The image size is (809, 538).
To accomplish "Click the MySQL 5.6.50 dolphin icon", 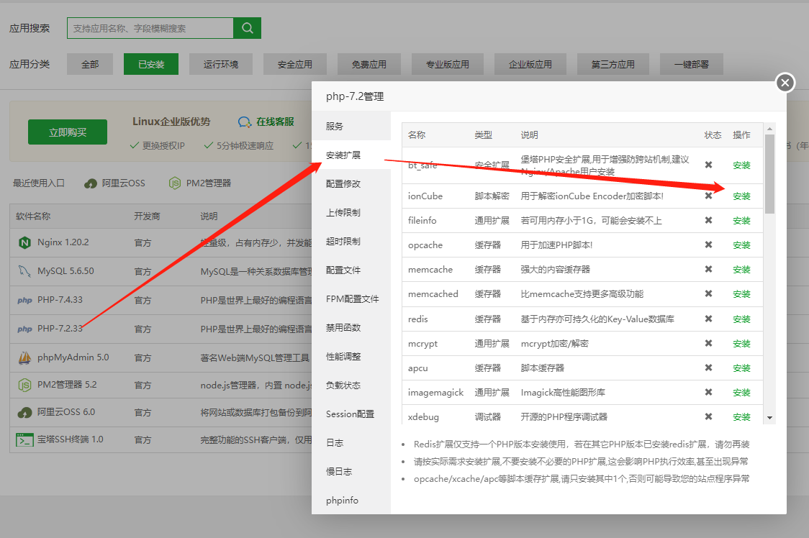I will coord(24,271).
